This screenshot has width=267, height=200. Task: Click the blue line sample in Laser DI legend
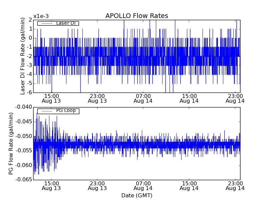(x=46, y=23)
